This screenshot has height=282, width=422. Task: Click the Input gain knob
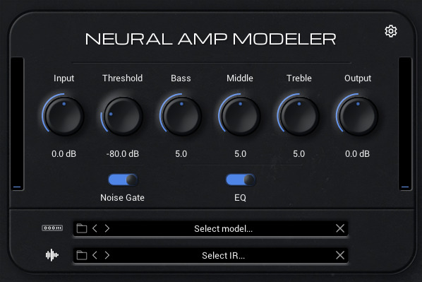tap(64, 116)
